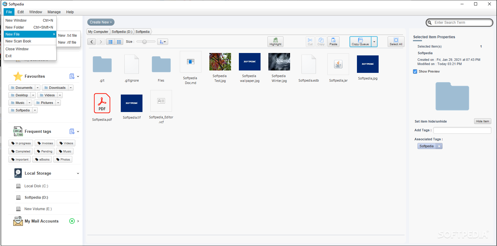Click the Favourites star icon
The image size is (497, 246).
[x=18, y=76]
